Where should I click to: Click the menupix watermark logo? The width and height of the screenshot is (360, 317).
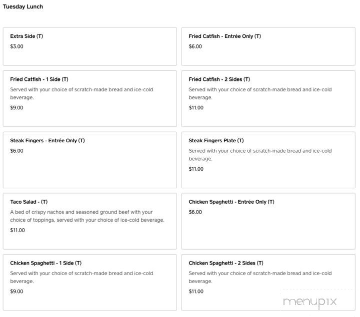[309, 302]
